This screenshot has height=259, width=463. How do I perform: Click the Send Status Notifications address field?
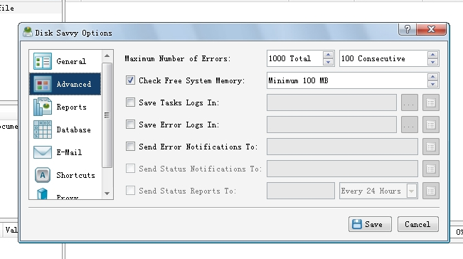click(x=342, y=169)
